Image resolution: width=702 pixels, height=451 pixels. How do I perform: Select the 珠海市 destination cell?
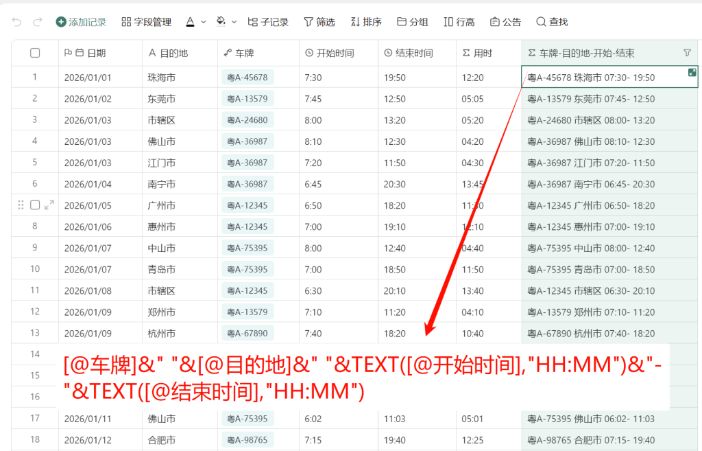(x=180, y=77)
